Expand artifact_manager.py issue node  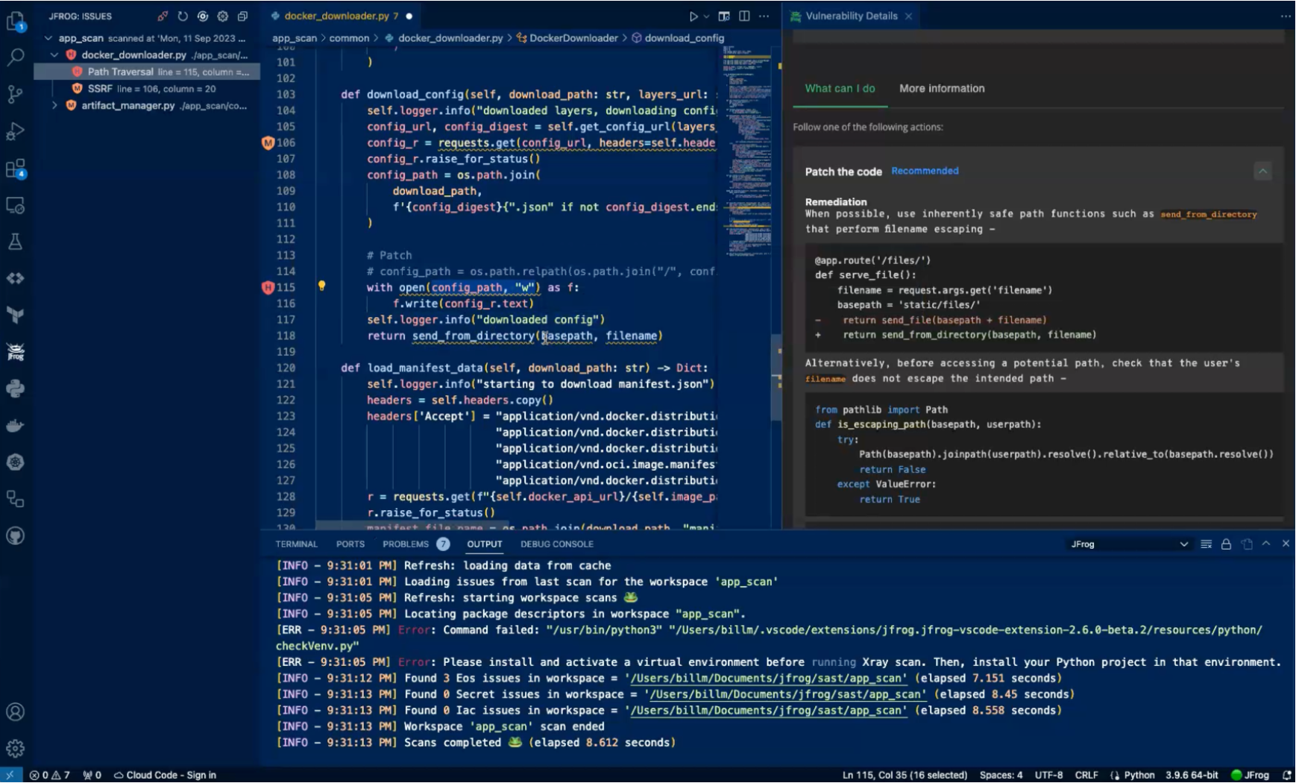[x=54, y=106]
